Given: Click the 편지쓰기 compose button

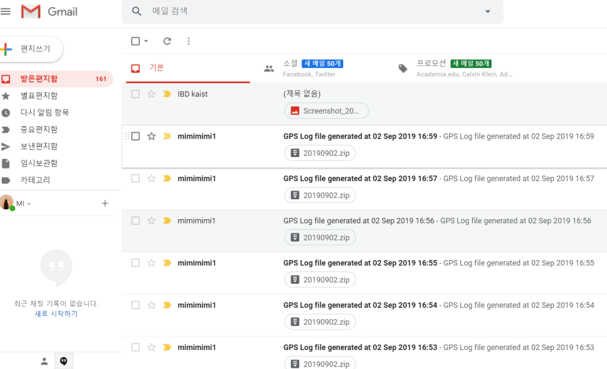Looking at the screenshot, I should point(31,49).
